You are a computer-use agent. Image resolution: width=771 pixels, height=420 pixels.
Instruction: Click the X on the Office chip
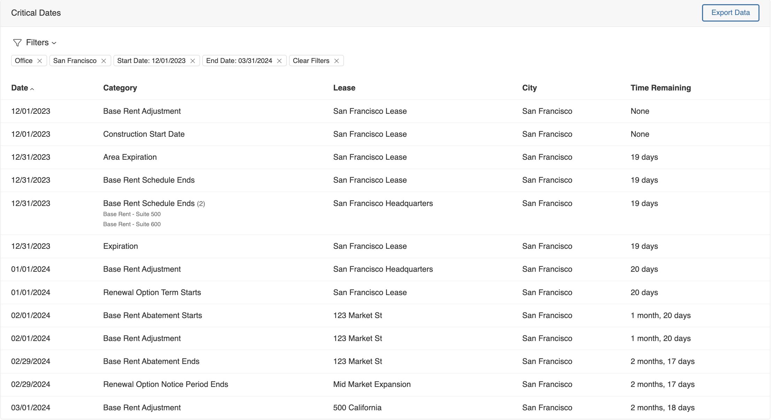coord(40,61)
